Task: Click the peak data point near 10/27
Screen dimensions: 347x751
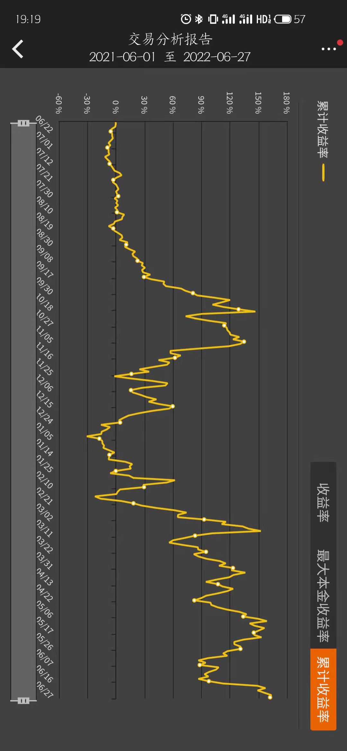Action: (238, 309)
